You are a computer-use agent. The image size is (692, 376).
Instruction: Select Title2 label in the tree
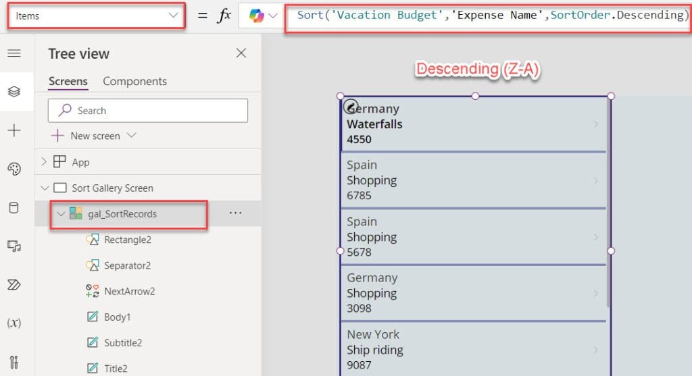[116, 368]
